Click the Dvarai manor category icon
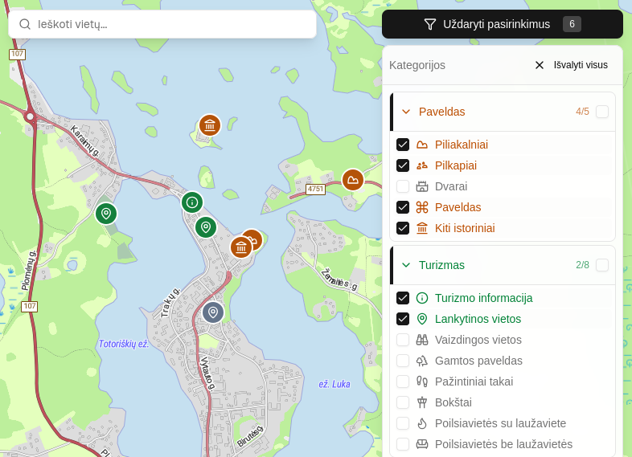This screenshot has width=632, height=457. coord(422,186)
